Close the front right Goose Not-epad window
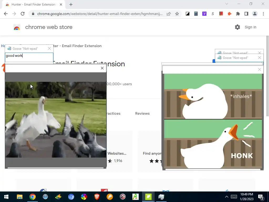The image size is (269, 202). point(260,58)
